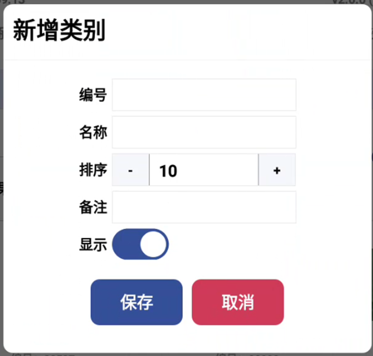Toggle the 显示 switch off
This screenshot has height=356, width=373.
(140, 245)
